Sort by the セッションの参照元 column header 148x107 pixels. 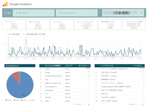click(53, 66)
